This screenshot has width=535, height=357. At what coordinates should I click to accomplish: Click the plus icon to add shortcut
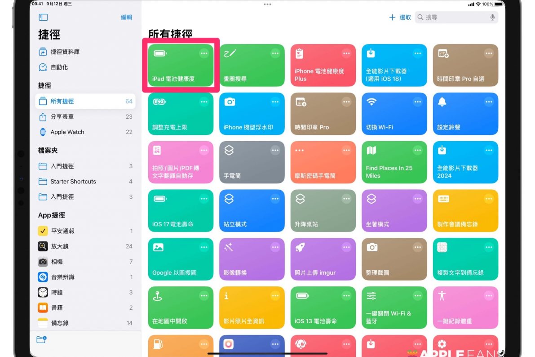392,17
